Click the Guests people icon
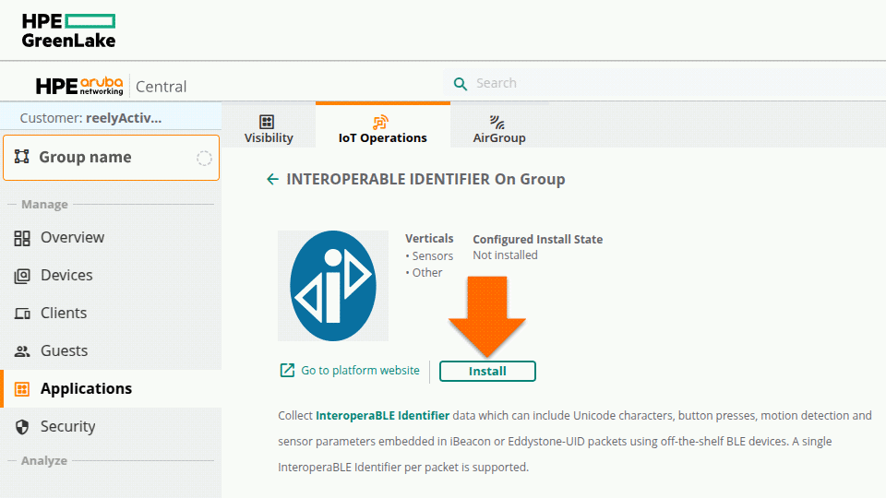Image resolution: width=886 pixels, height=498 pixels. (x=22, y=351)
